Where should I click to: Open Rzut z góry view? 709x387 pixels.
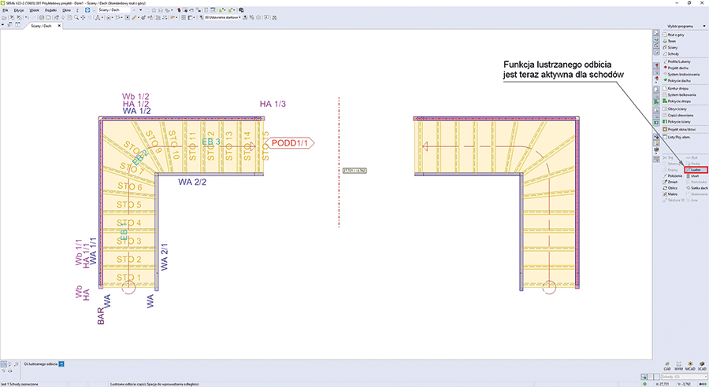coord(677,35)
